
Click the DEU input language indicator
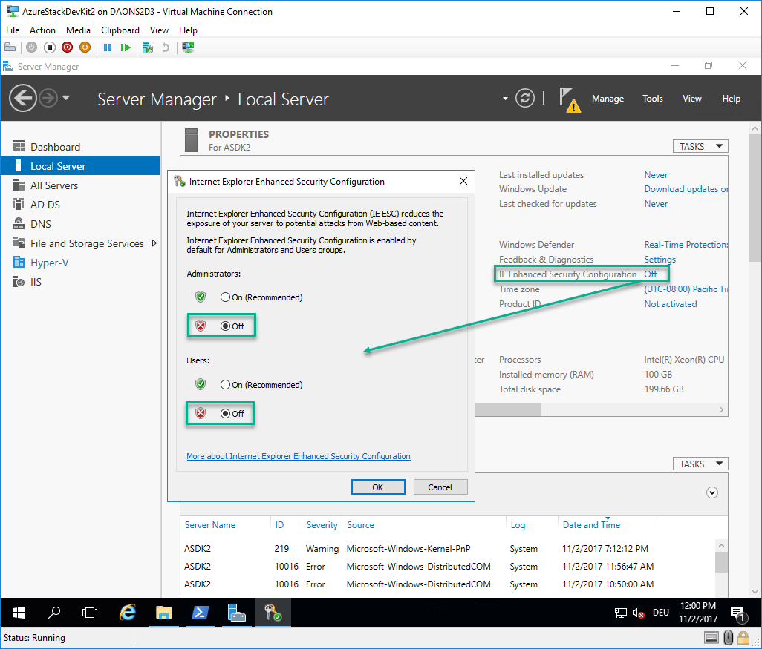tap(661, 613)
